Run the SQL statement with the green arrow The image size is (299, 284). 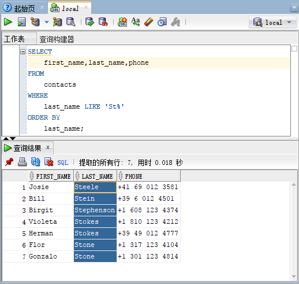tap(8, 22)
